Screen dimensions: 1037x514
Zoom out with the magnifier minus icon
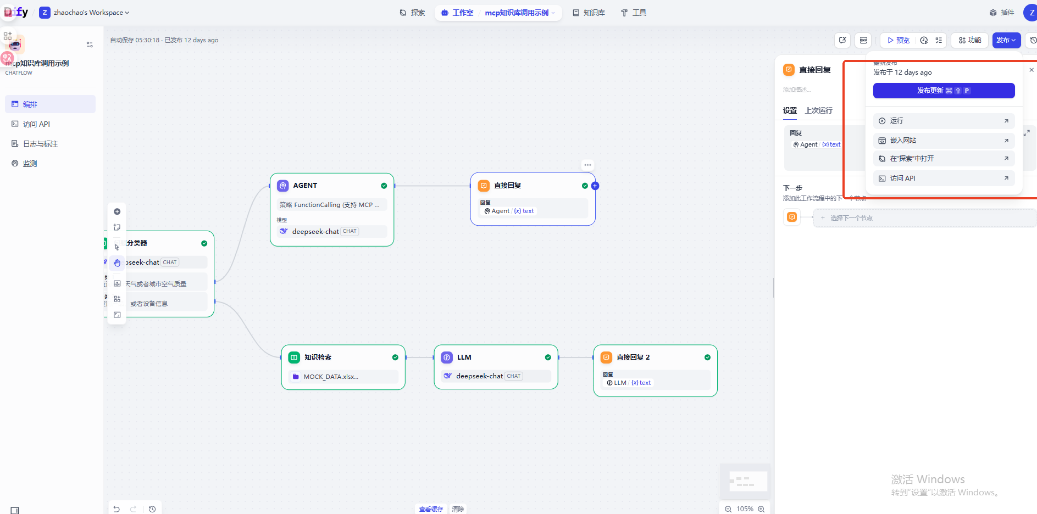(728, 509)
